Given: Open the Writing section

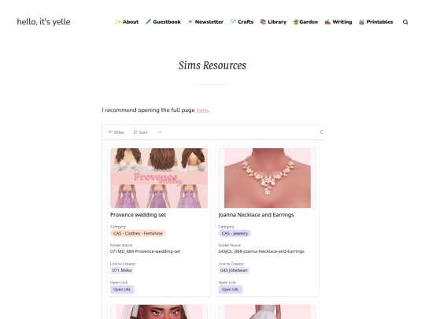Looking at the screenshot, I should 342,22.
